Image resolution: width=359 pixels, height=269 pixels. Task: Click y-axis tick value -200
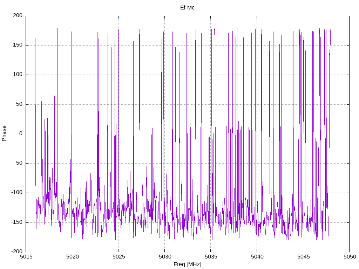pyautogui.click(x=17, y=251)
